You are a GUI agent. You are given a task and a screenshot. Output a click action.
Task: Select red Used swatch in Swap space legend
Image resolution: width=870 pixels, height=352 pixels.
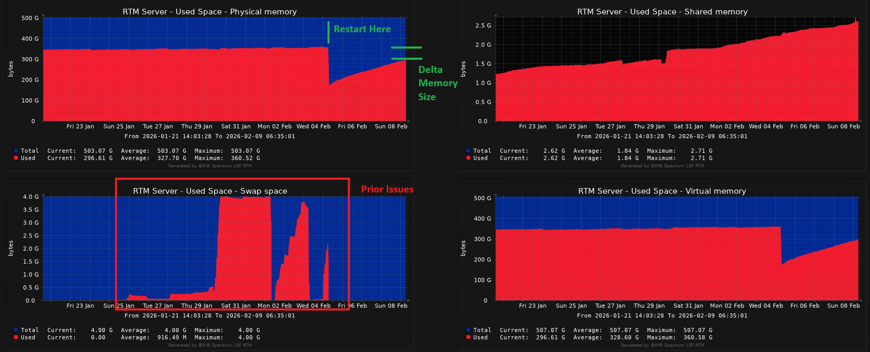point(16,337)
